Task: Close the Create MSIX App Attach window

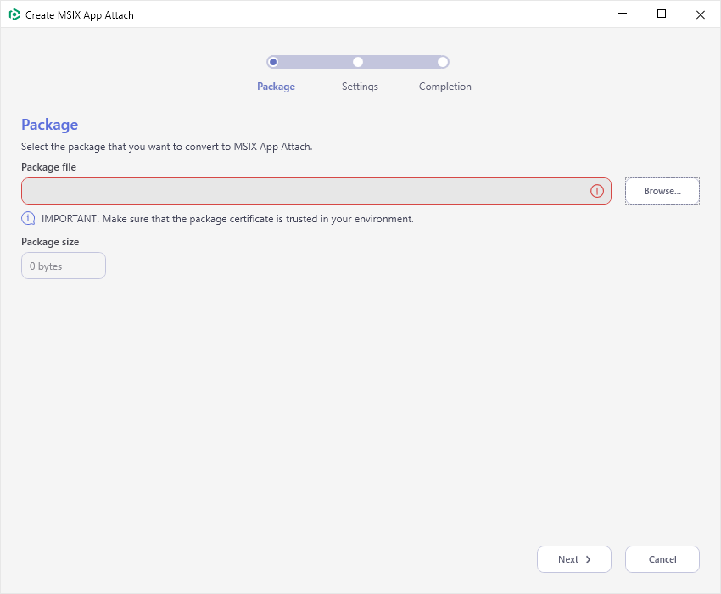Action: (701, 14)
